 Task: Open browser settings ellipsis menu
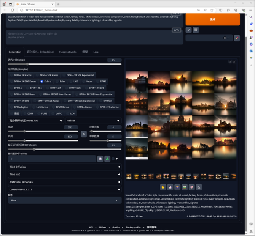click(250, 10)
